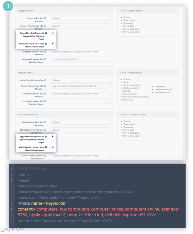Show help for Append Product Names for Manufacturer Pages
This screenshot has width=193, height=234.
(x=46, y=136)
